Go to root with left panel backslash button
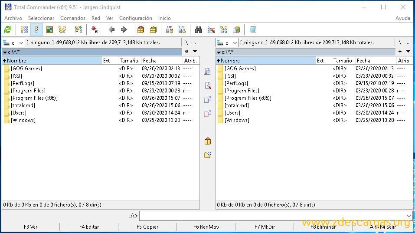Image resolution: width=415 pixels, height=233 pixels. 186,43
